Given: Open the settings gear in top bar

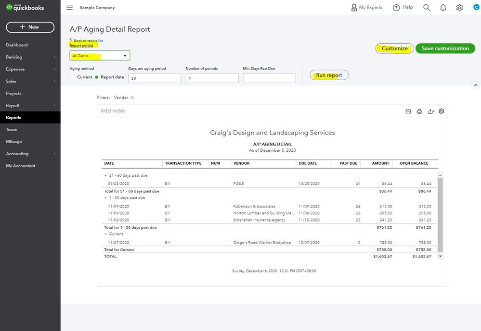Looking at the screenshot, I should [x=459, y=8].
